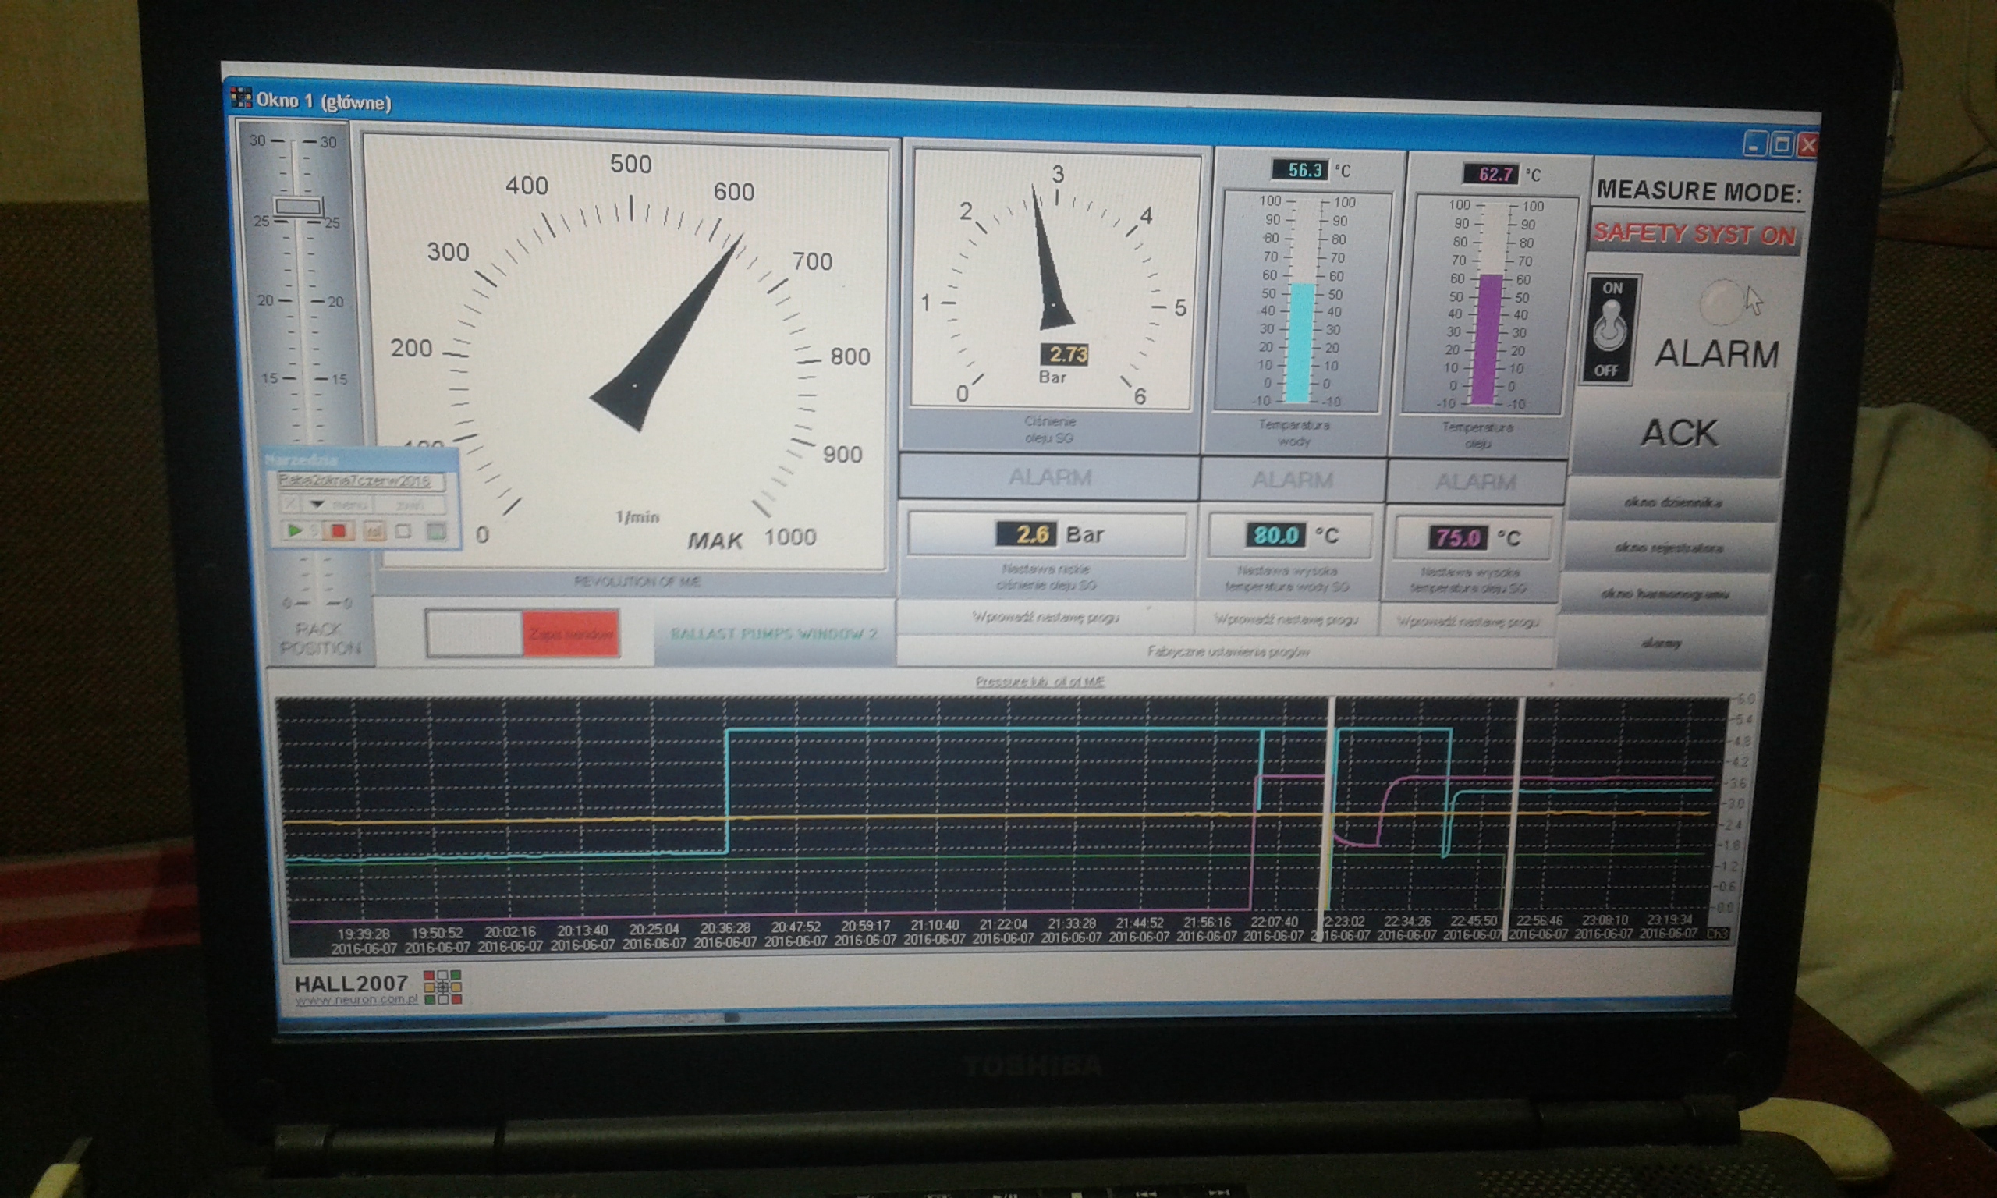Click the HALL2007 colored squares logo icon
This screenshot has width=1997, height=1198.
442,987
